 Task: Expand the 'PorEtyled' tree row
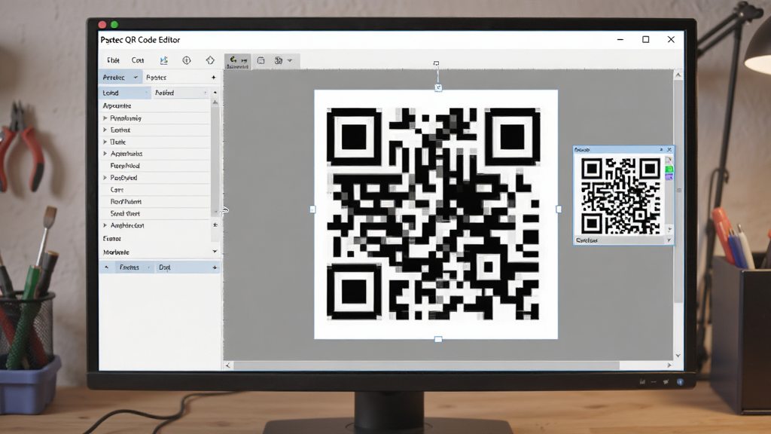click(105, 178)
